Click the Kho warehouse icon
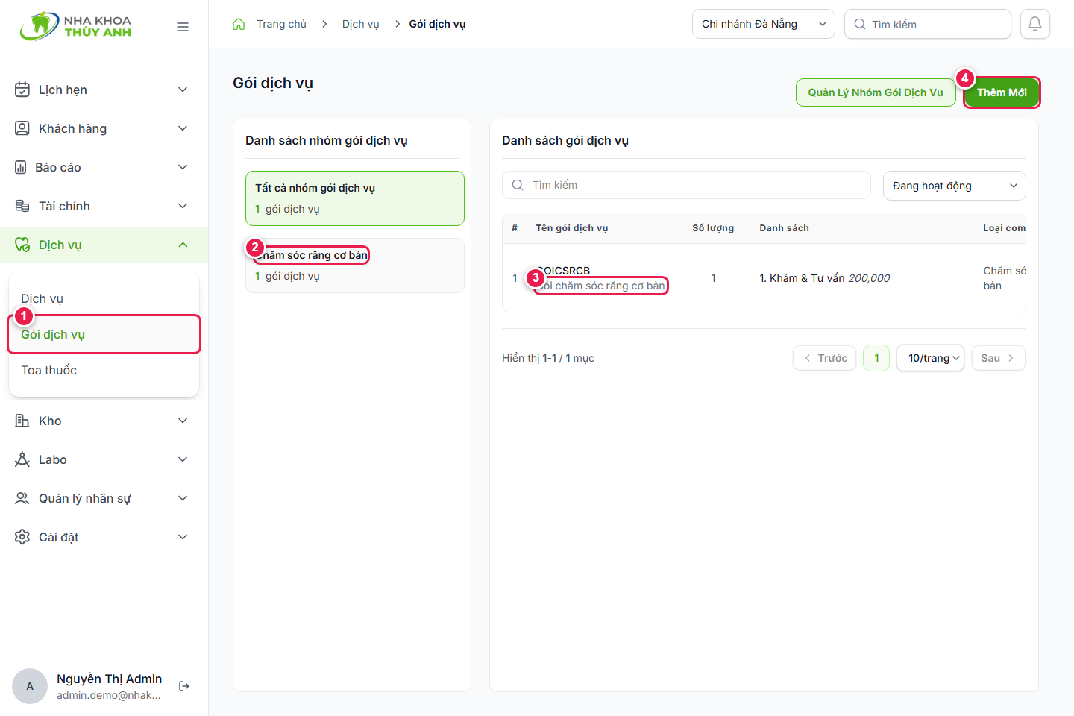Image resolution: width=1074 pixels, height=716 pixels. pos(22,421)
